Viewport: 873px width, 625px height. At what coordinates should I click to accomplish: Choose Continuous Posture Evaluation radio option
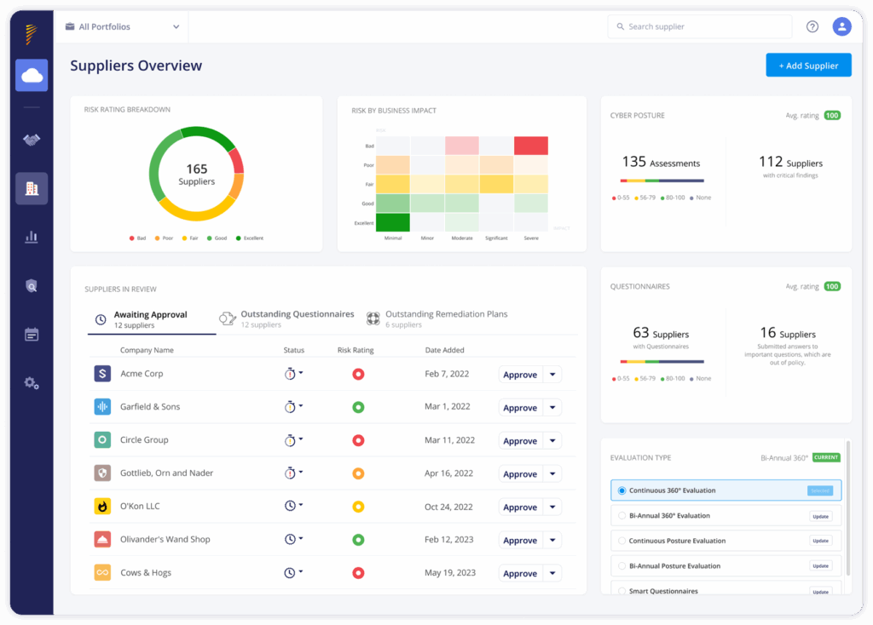coord(622,541)
